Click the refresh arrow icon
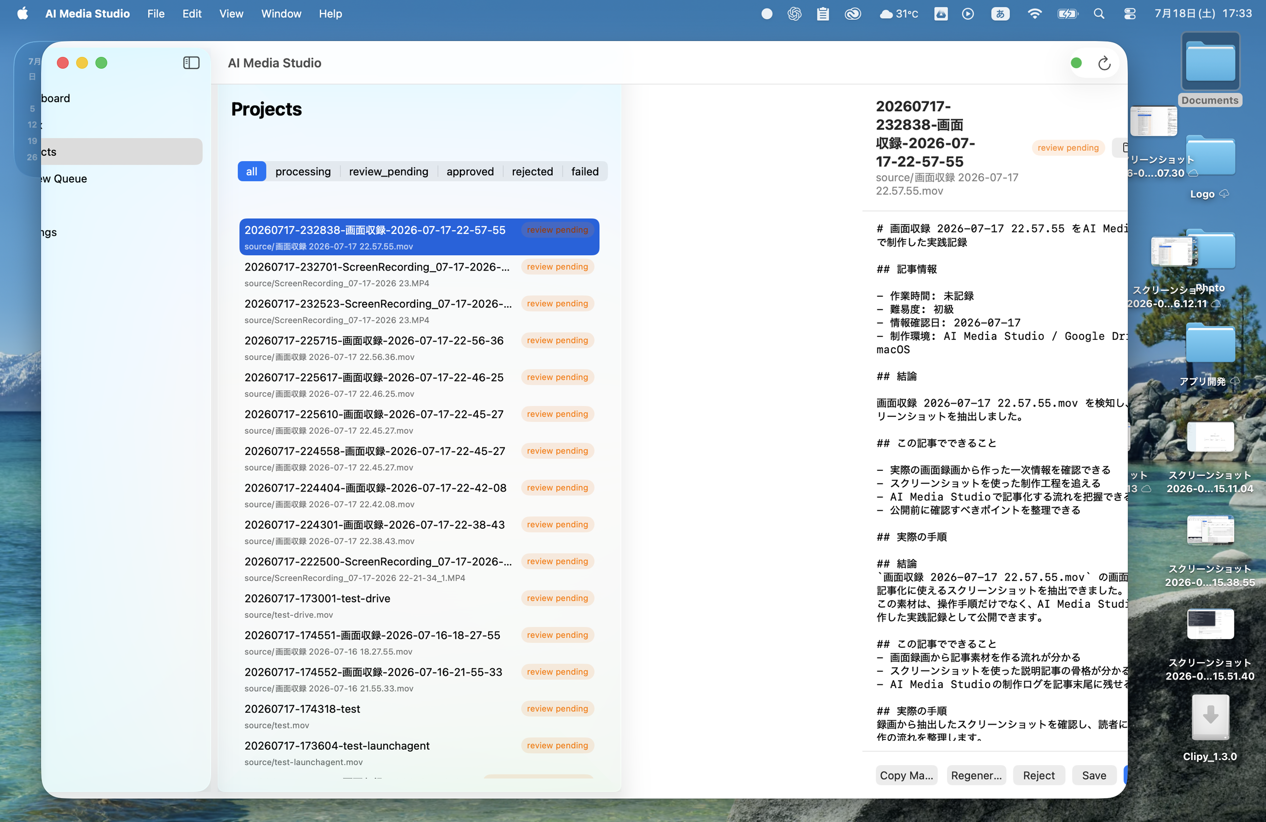 (x=1104, y=63)
